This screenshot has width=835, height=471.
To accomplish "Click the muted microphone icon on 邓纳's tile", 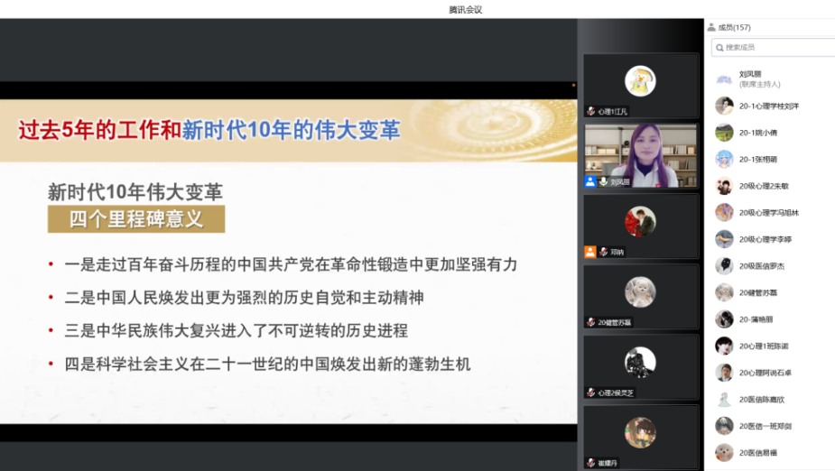I will tap(603, 252).
